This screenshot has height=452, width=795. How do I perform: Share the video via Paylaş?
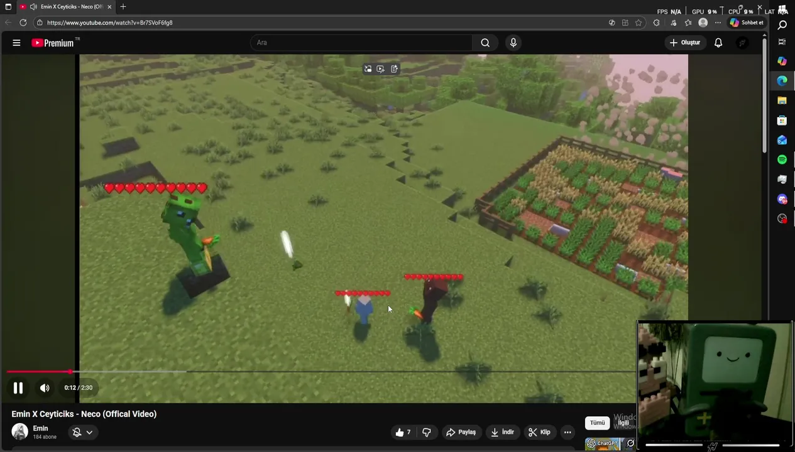[461, 432]
